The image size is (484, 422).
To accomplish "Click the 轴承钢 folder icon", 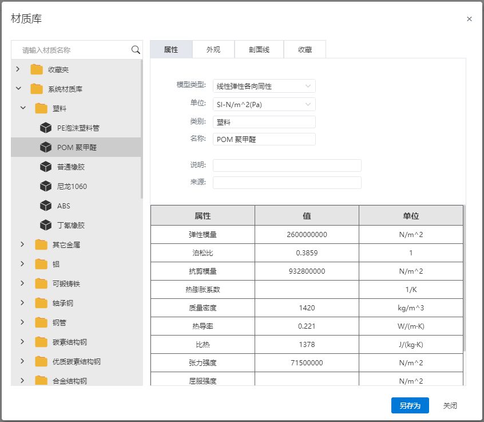I will tap(41, 303).
